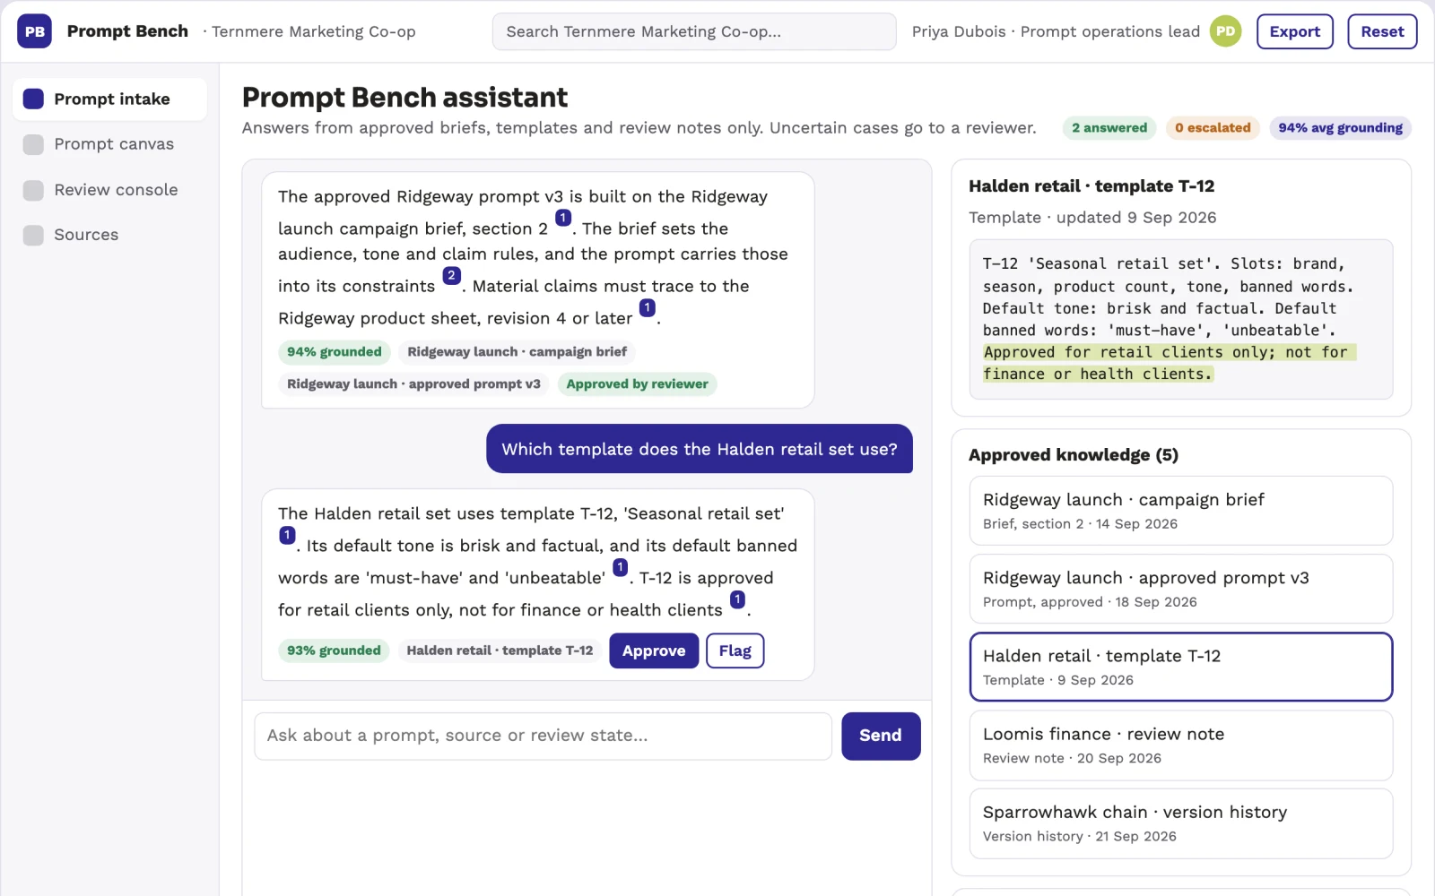The width and height of the screenshot is (1435, 896).
Task: Click the 'Approved knowledge (5)' heading
Action: (x=1074, y=455)
